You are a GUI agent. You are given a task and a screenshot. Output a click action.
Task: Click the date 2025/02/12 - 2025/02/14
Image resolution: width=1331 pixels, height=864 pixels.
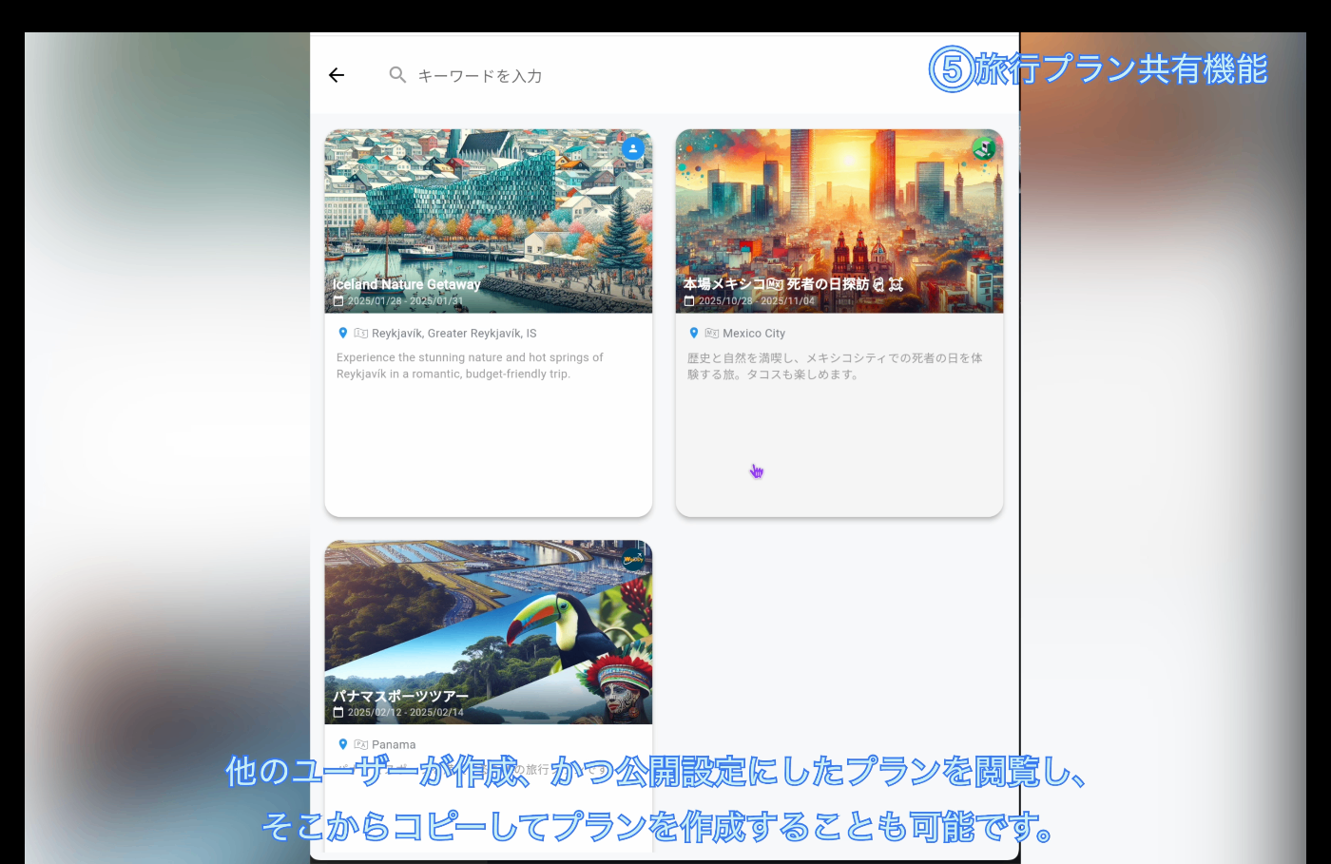coord(406,713)
